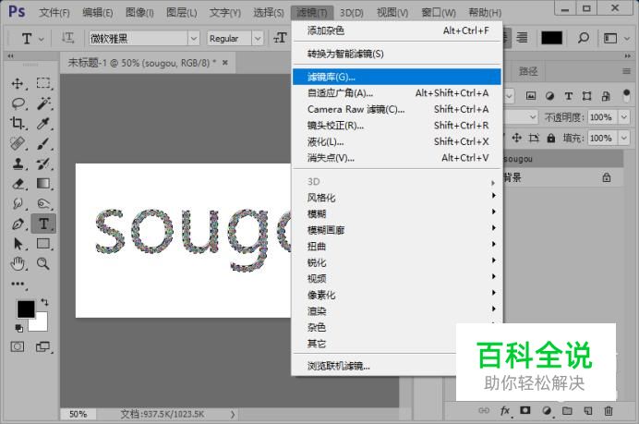Toggle text layer filter T icon

(569, 96)
